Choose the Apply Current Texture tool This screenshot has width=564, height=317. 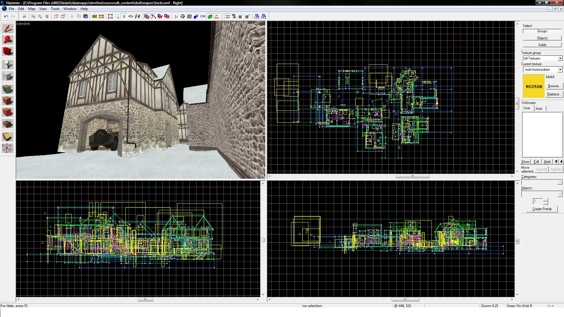pyautogui.click(x=8, y=101)
